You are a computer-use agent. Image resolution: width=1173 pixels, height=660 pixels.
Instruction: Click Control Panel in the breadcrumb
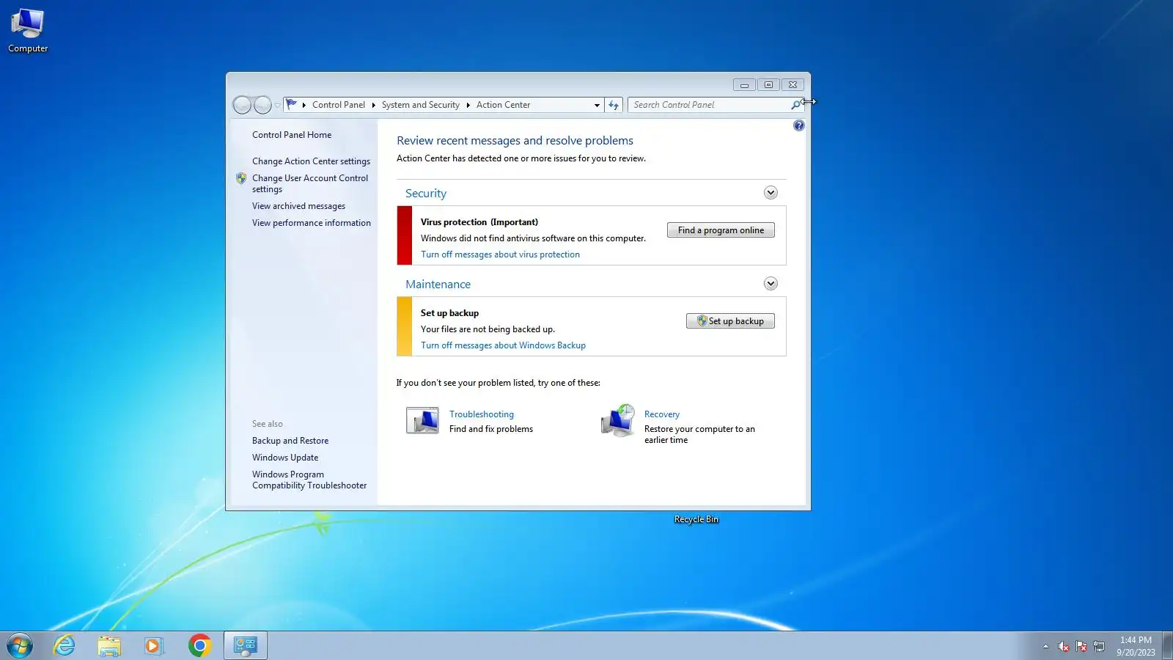click(339, 105)
